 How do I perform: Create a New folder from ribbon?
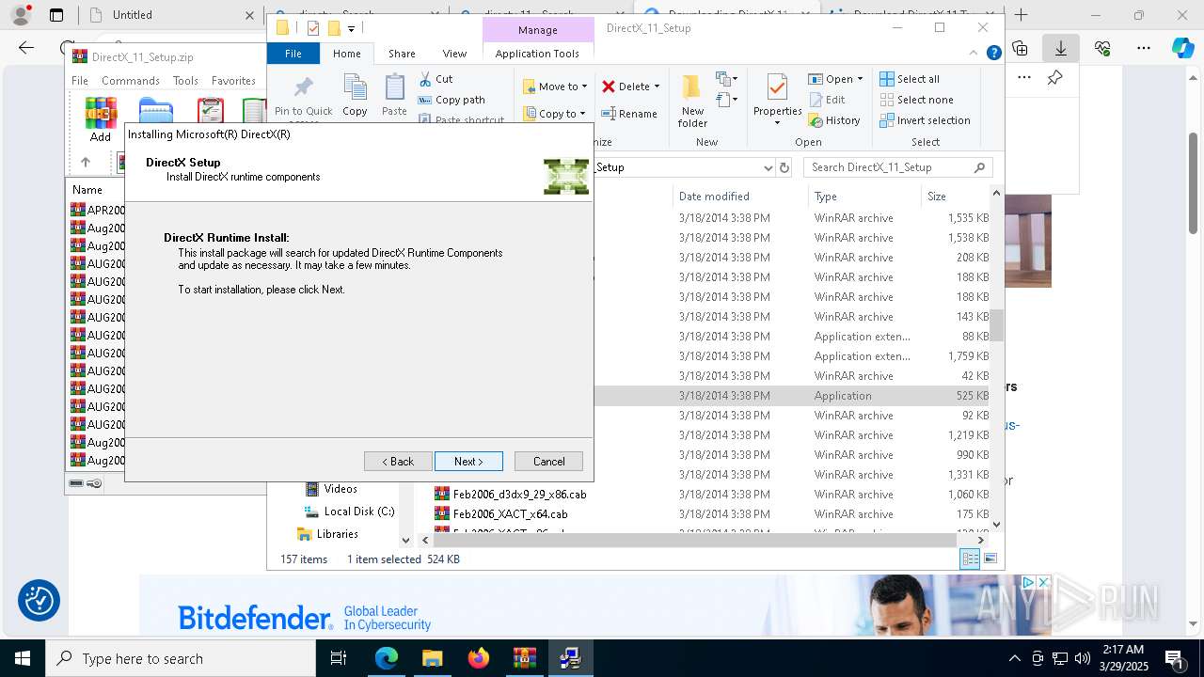point(692,102)
